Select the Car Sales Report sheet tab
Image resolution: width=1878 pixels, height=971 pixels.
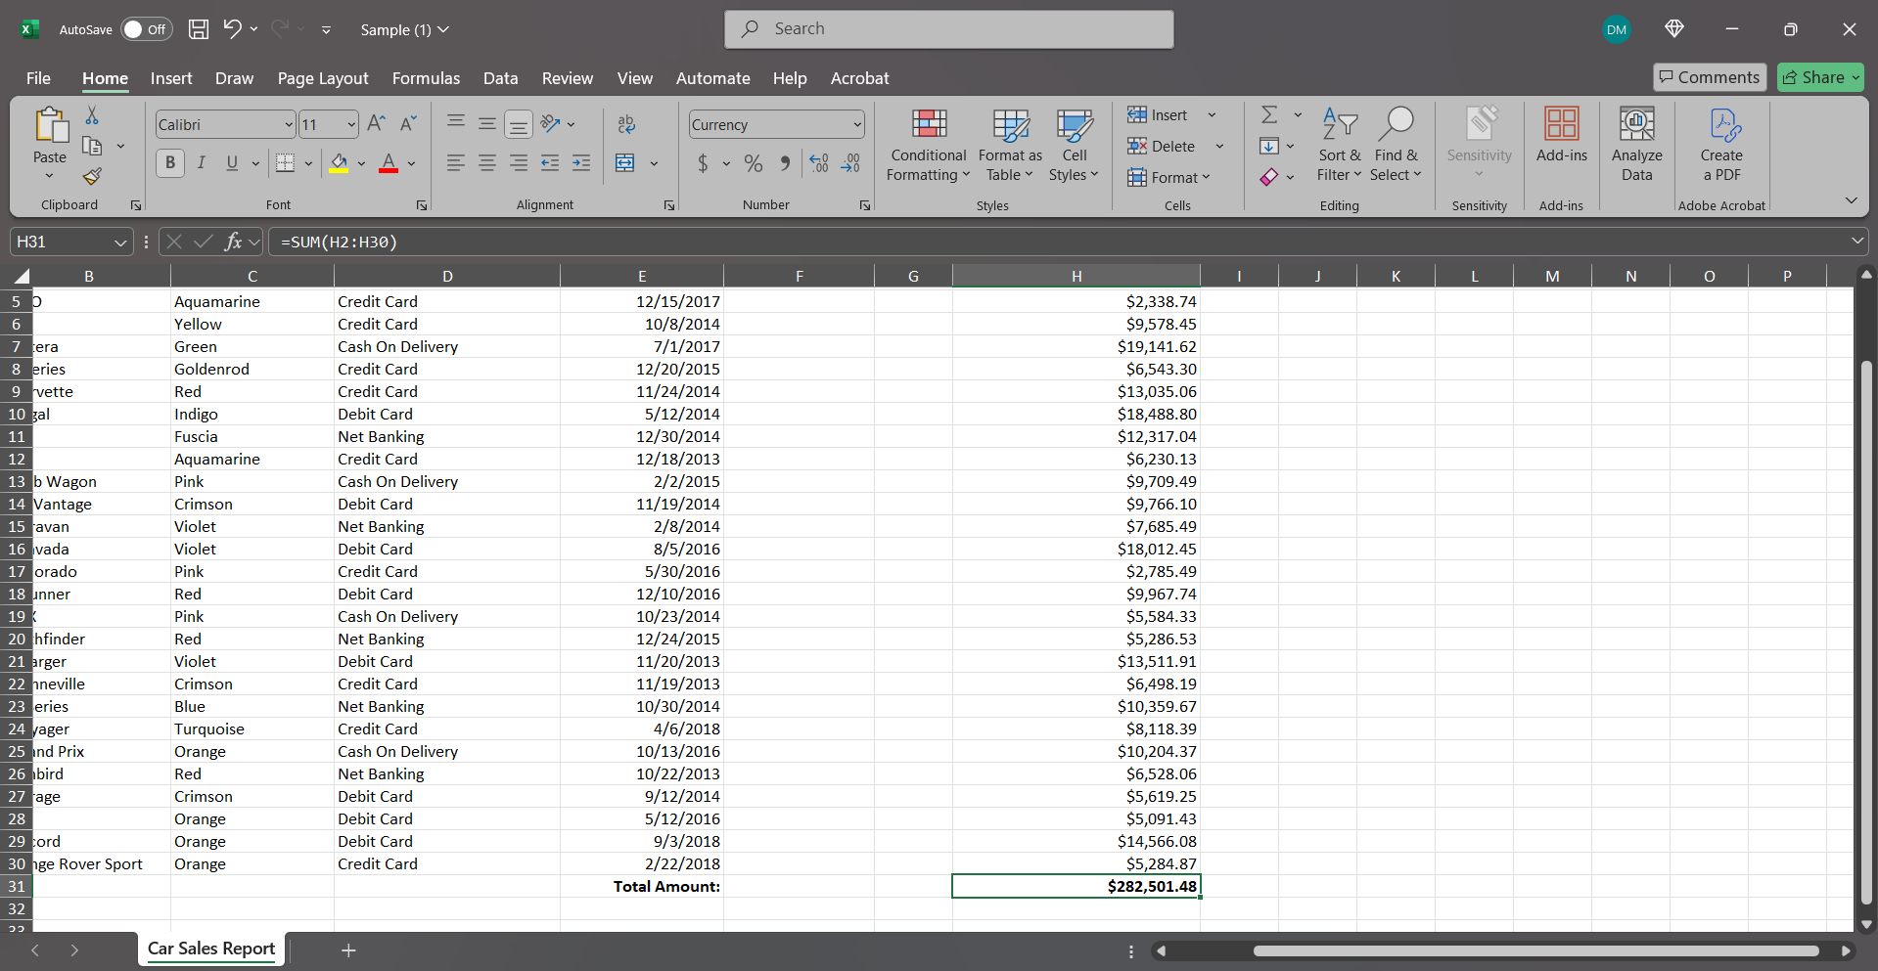(211, 949)
